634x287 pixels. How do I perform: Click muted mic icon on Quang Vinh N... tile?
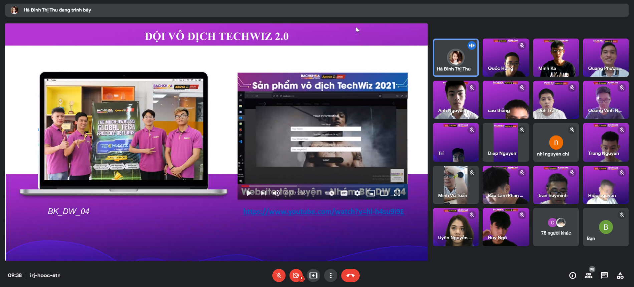[622, 88]
